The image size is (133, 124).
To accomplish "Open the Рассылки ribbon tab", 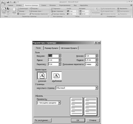I will 53,5.
